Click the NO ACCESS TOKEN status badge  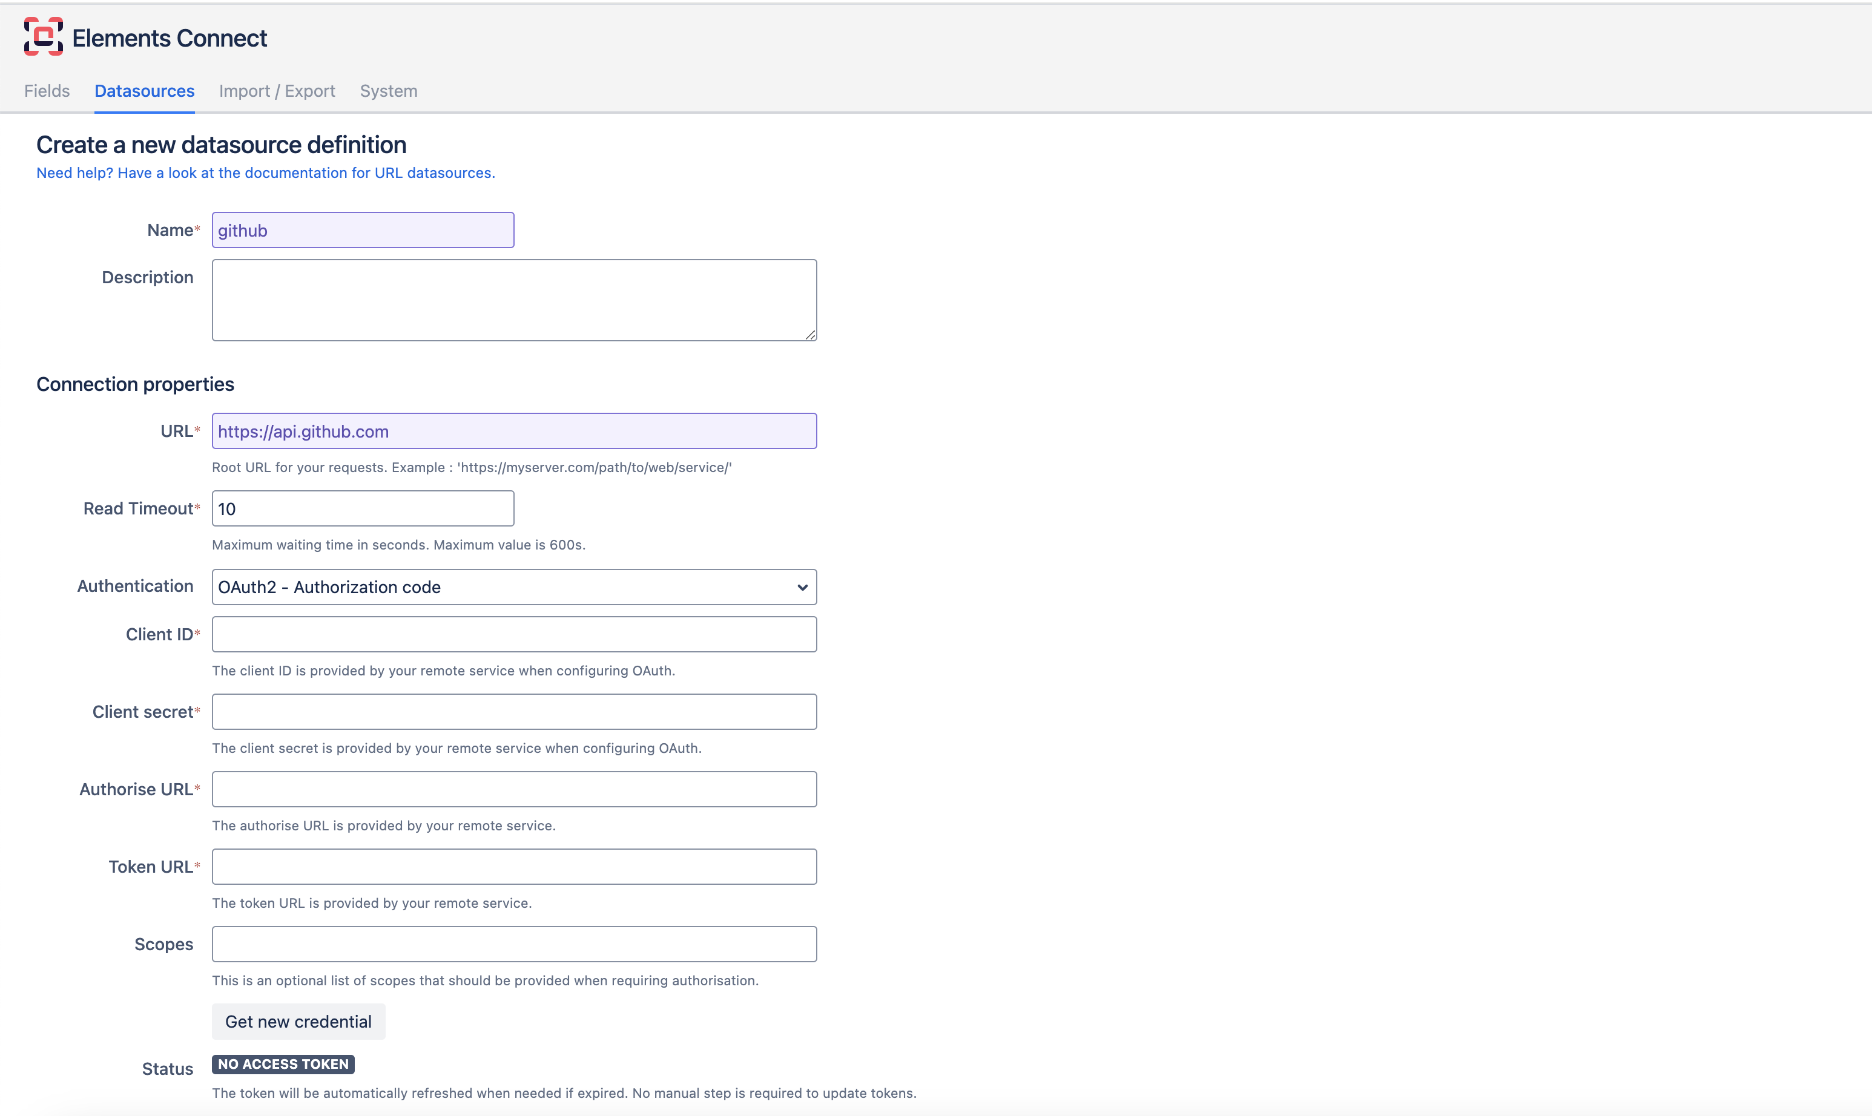(x=283, y=1064)
